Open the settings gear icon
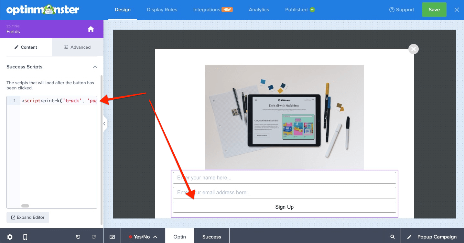464x243 pixels. 10,237
